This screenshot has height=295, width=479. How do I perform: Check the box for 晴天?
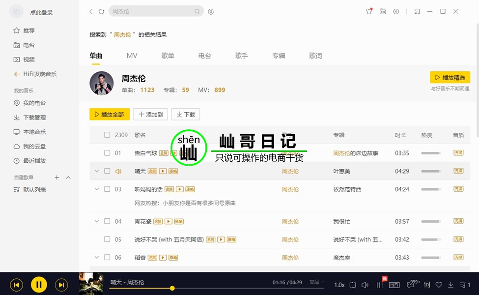(x=107, y=171)
